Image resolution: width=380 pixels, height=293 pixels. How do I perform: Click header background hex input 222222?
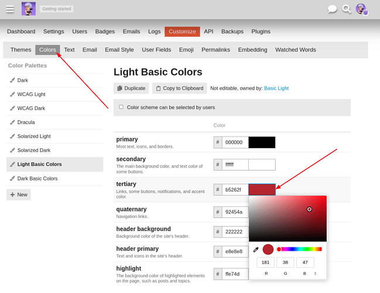pyautogui.click(x=235, y=231)
